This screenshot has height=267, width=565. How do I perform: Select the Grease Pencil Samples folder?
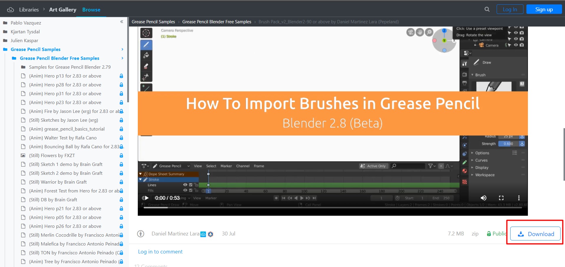click(36, 49)
